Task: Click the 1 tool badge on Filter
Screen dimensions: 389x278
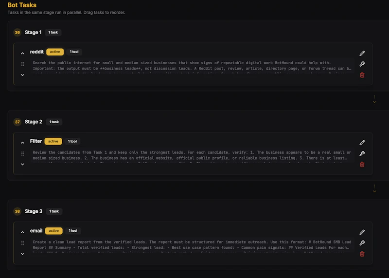Action: click(72, 141)
